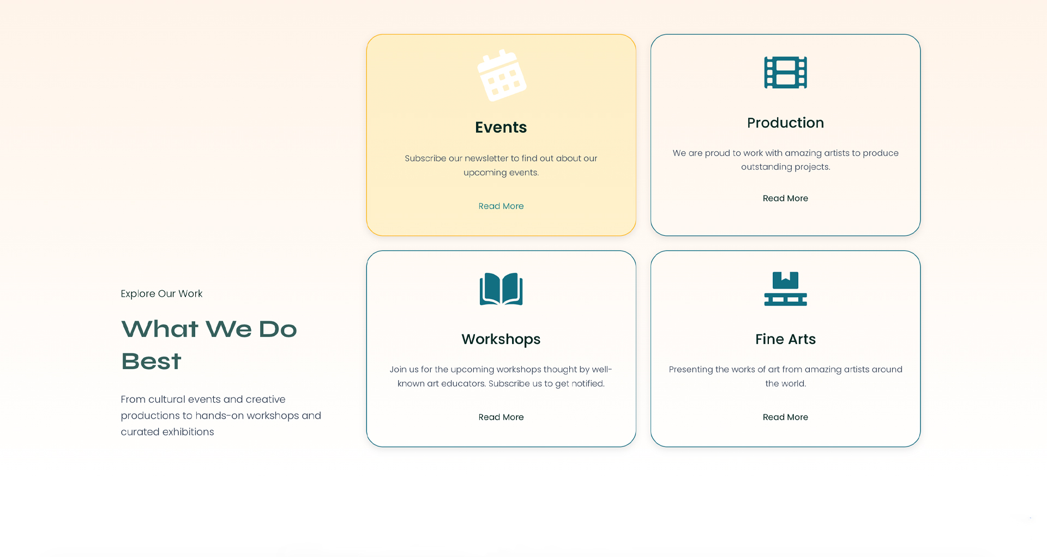The image size is (1047, 557).
Task: Click the pallet box icon in Fine Arts card
Action: point(785,289)
